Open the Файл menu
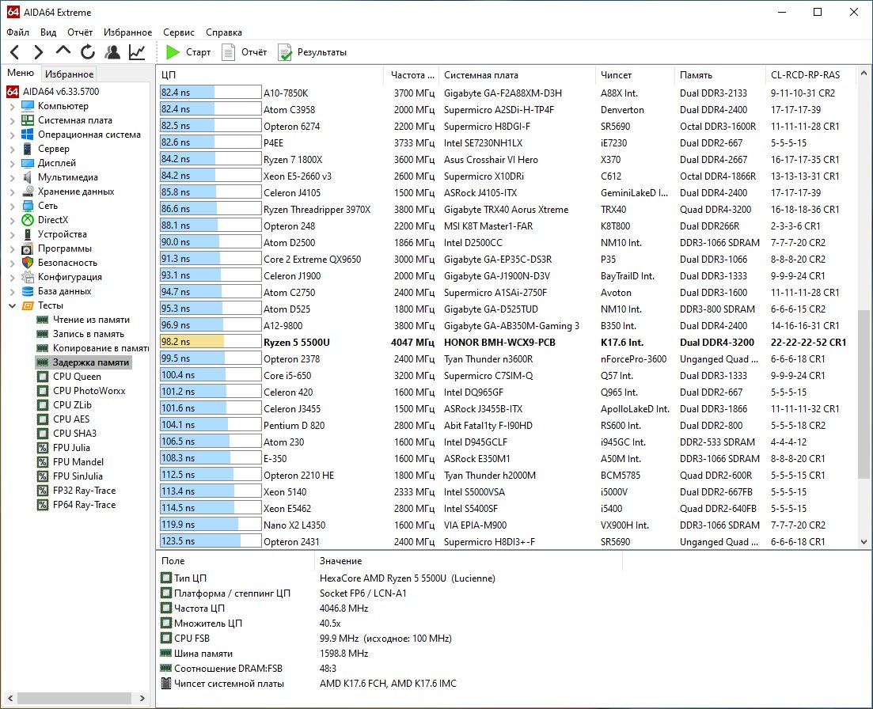The height and width of the screenshot is (709, 873). [x=18, y=32]
